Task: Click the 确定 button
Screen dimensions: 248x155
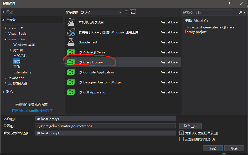Action: (213, 148)
